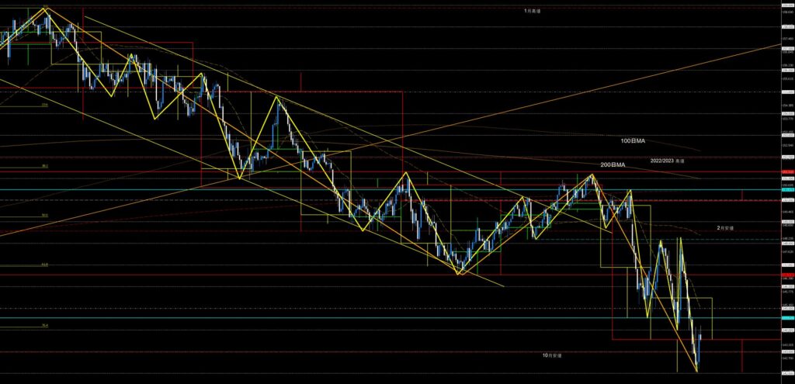The height and width of the screenshot is (384, 795).
Task: Click the 2月安値 label
Action: tap(725, 228)
